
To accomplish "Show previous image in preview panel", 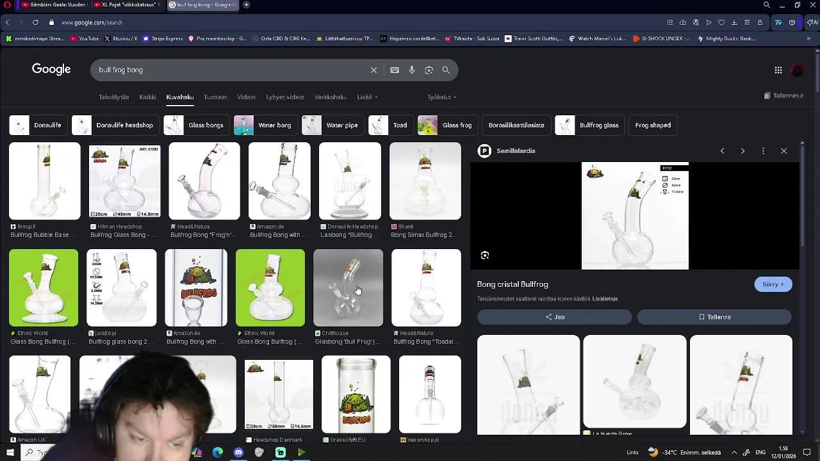I will (x=722, y=151).
